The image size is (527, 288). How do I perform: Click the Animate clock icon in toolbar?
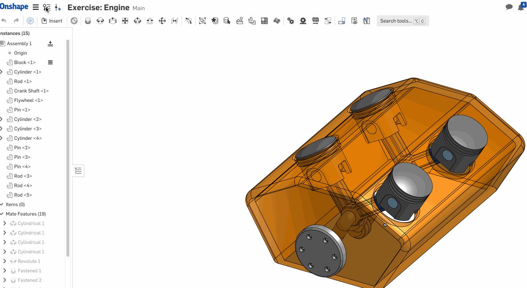click(74, 21)
